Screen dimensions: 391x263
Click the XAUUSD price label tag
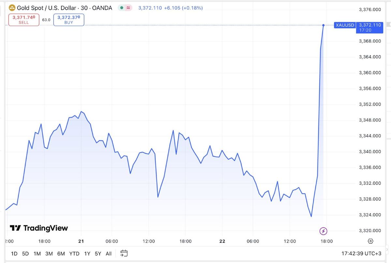345,25
